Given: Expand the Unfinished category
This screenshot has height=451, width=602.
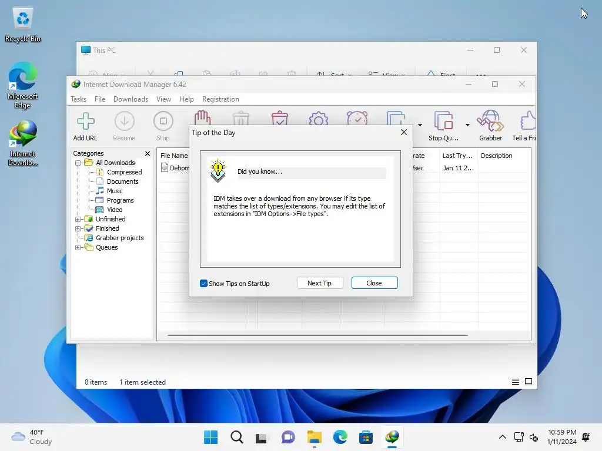Looking at the screenshot, I should 78,220.
